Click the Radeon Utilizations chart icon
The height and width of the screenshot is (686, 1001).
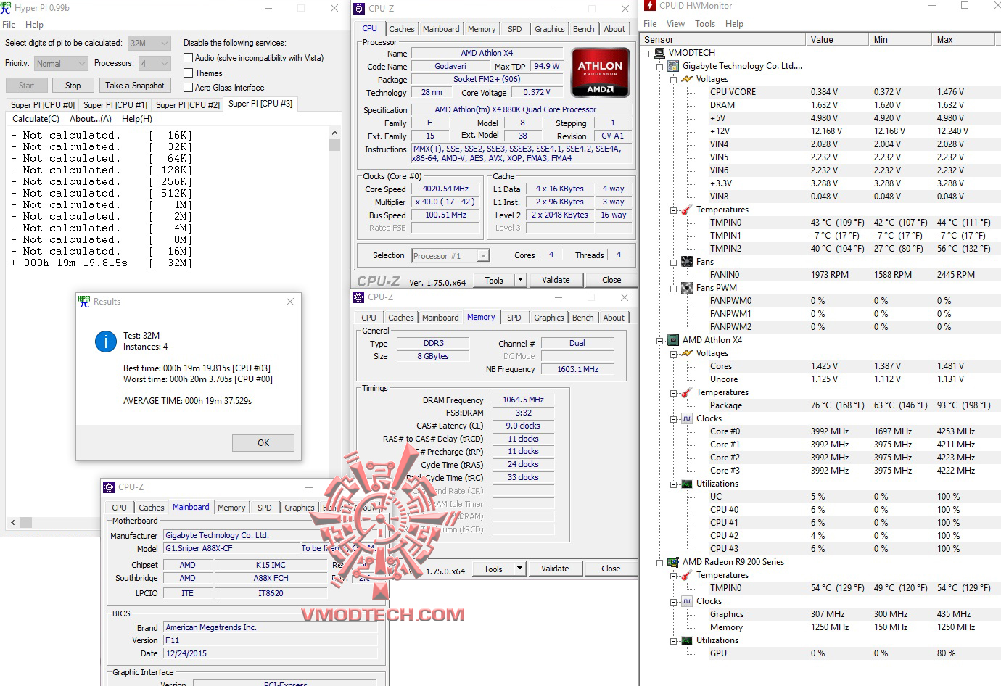tap(687, 640)
